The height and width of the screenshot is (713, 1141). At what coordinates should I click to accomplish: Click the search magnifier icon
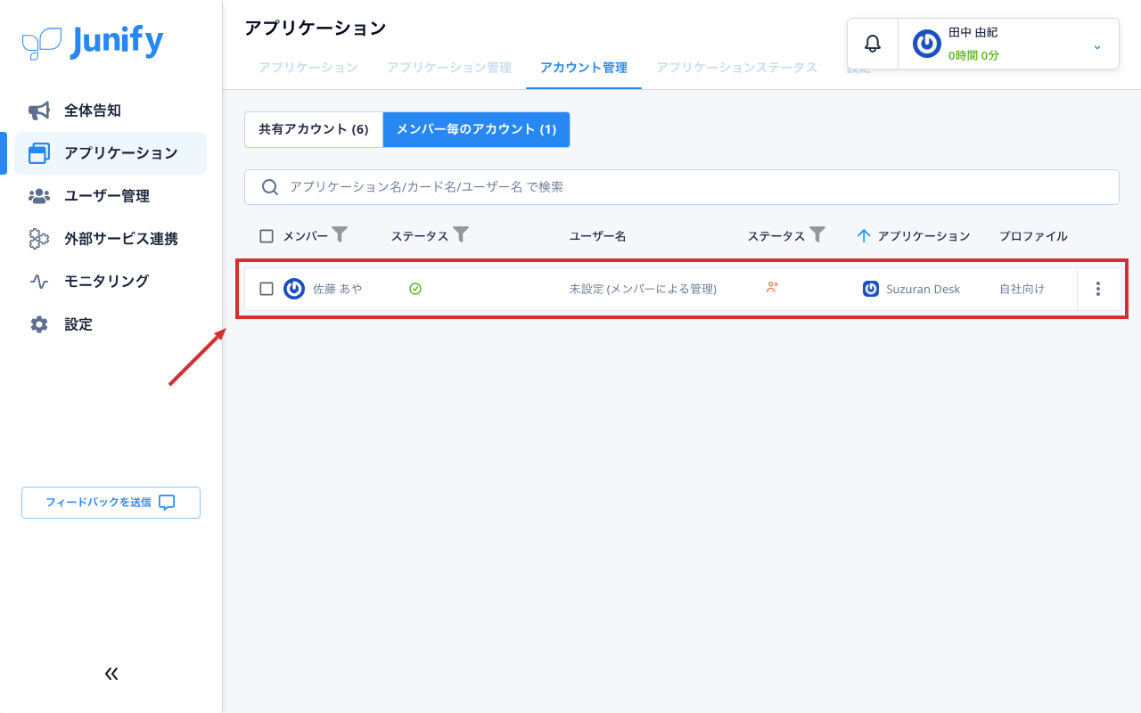click(269, 187)
